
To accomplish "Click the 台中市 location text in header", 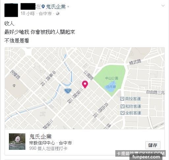I will [45, 13].
